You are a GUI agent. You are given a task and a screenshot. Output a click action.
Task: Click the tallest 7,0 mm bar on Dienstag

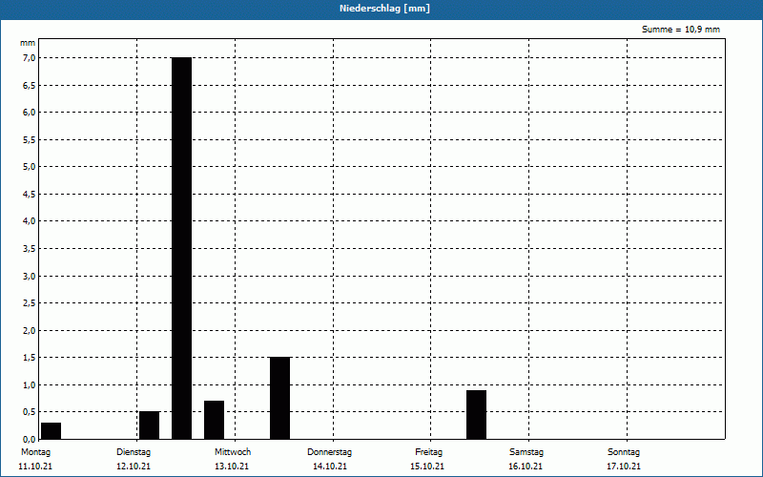181,248
